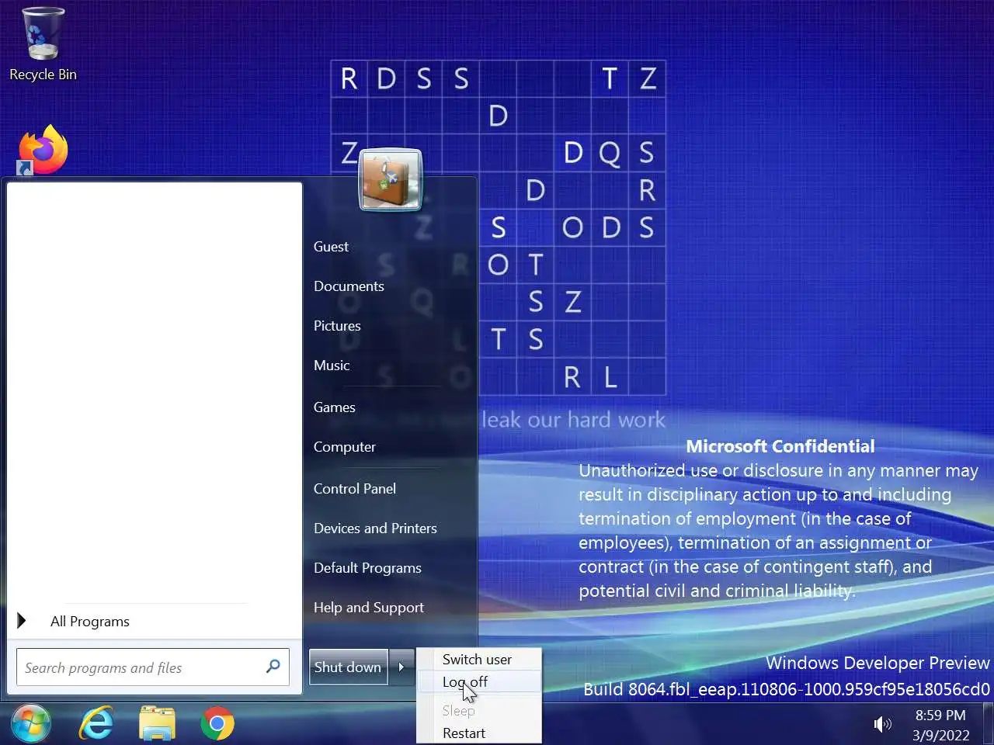This screenshot has width=994, height=745.
Task: Click the Search programs and files box
Action: click(152, 667)
